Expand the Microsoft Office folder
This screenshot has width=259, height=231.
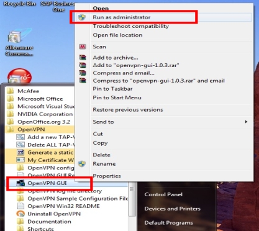(39, 99)
